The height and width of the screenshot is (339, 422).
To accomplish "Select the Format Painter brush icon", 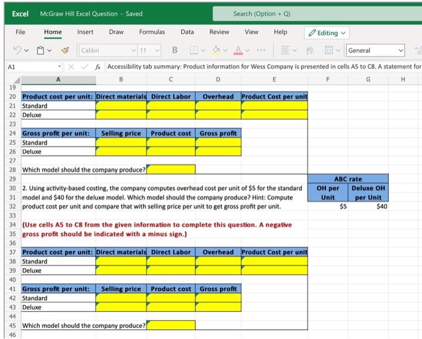I will pos(65,50).
